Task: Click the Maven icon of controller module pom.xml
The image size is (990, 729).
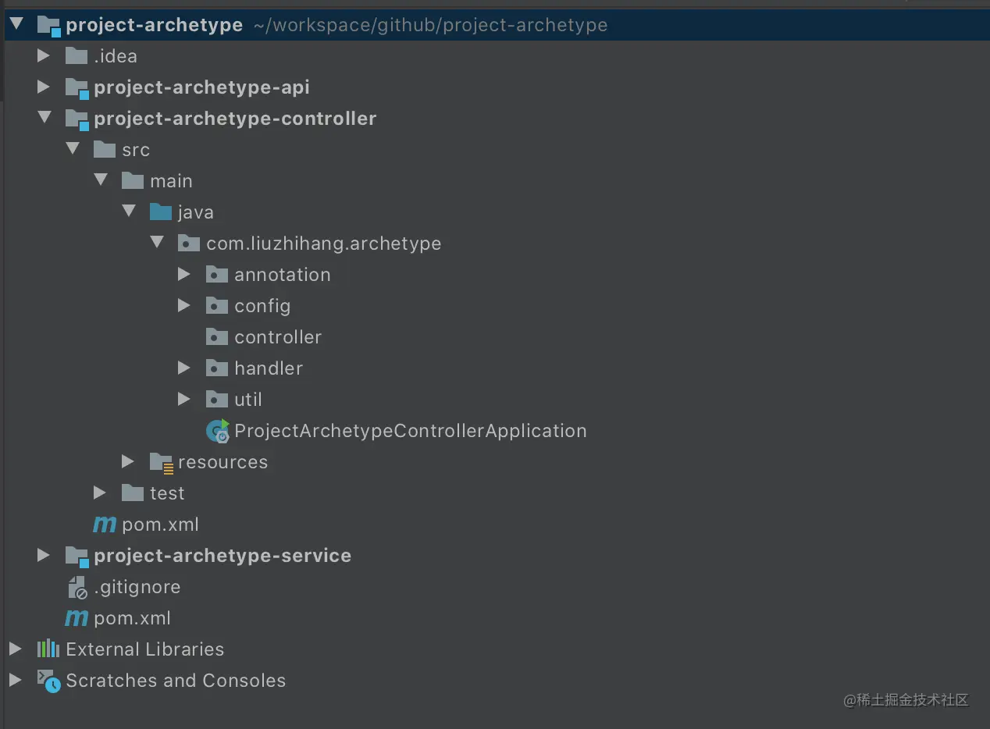Action: [x=105, y=525]
